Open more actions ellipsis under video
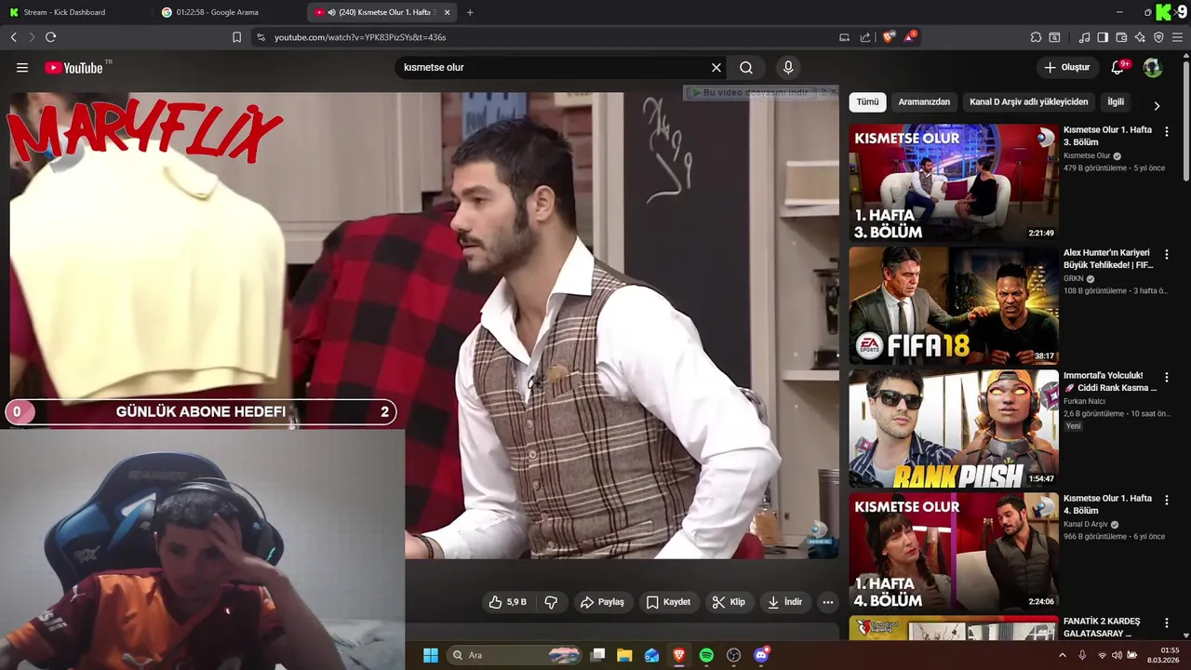 tap(828, 602)
